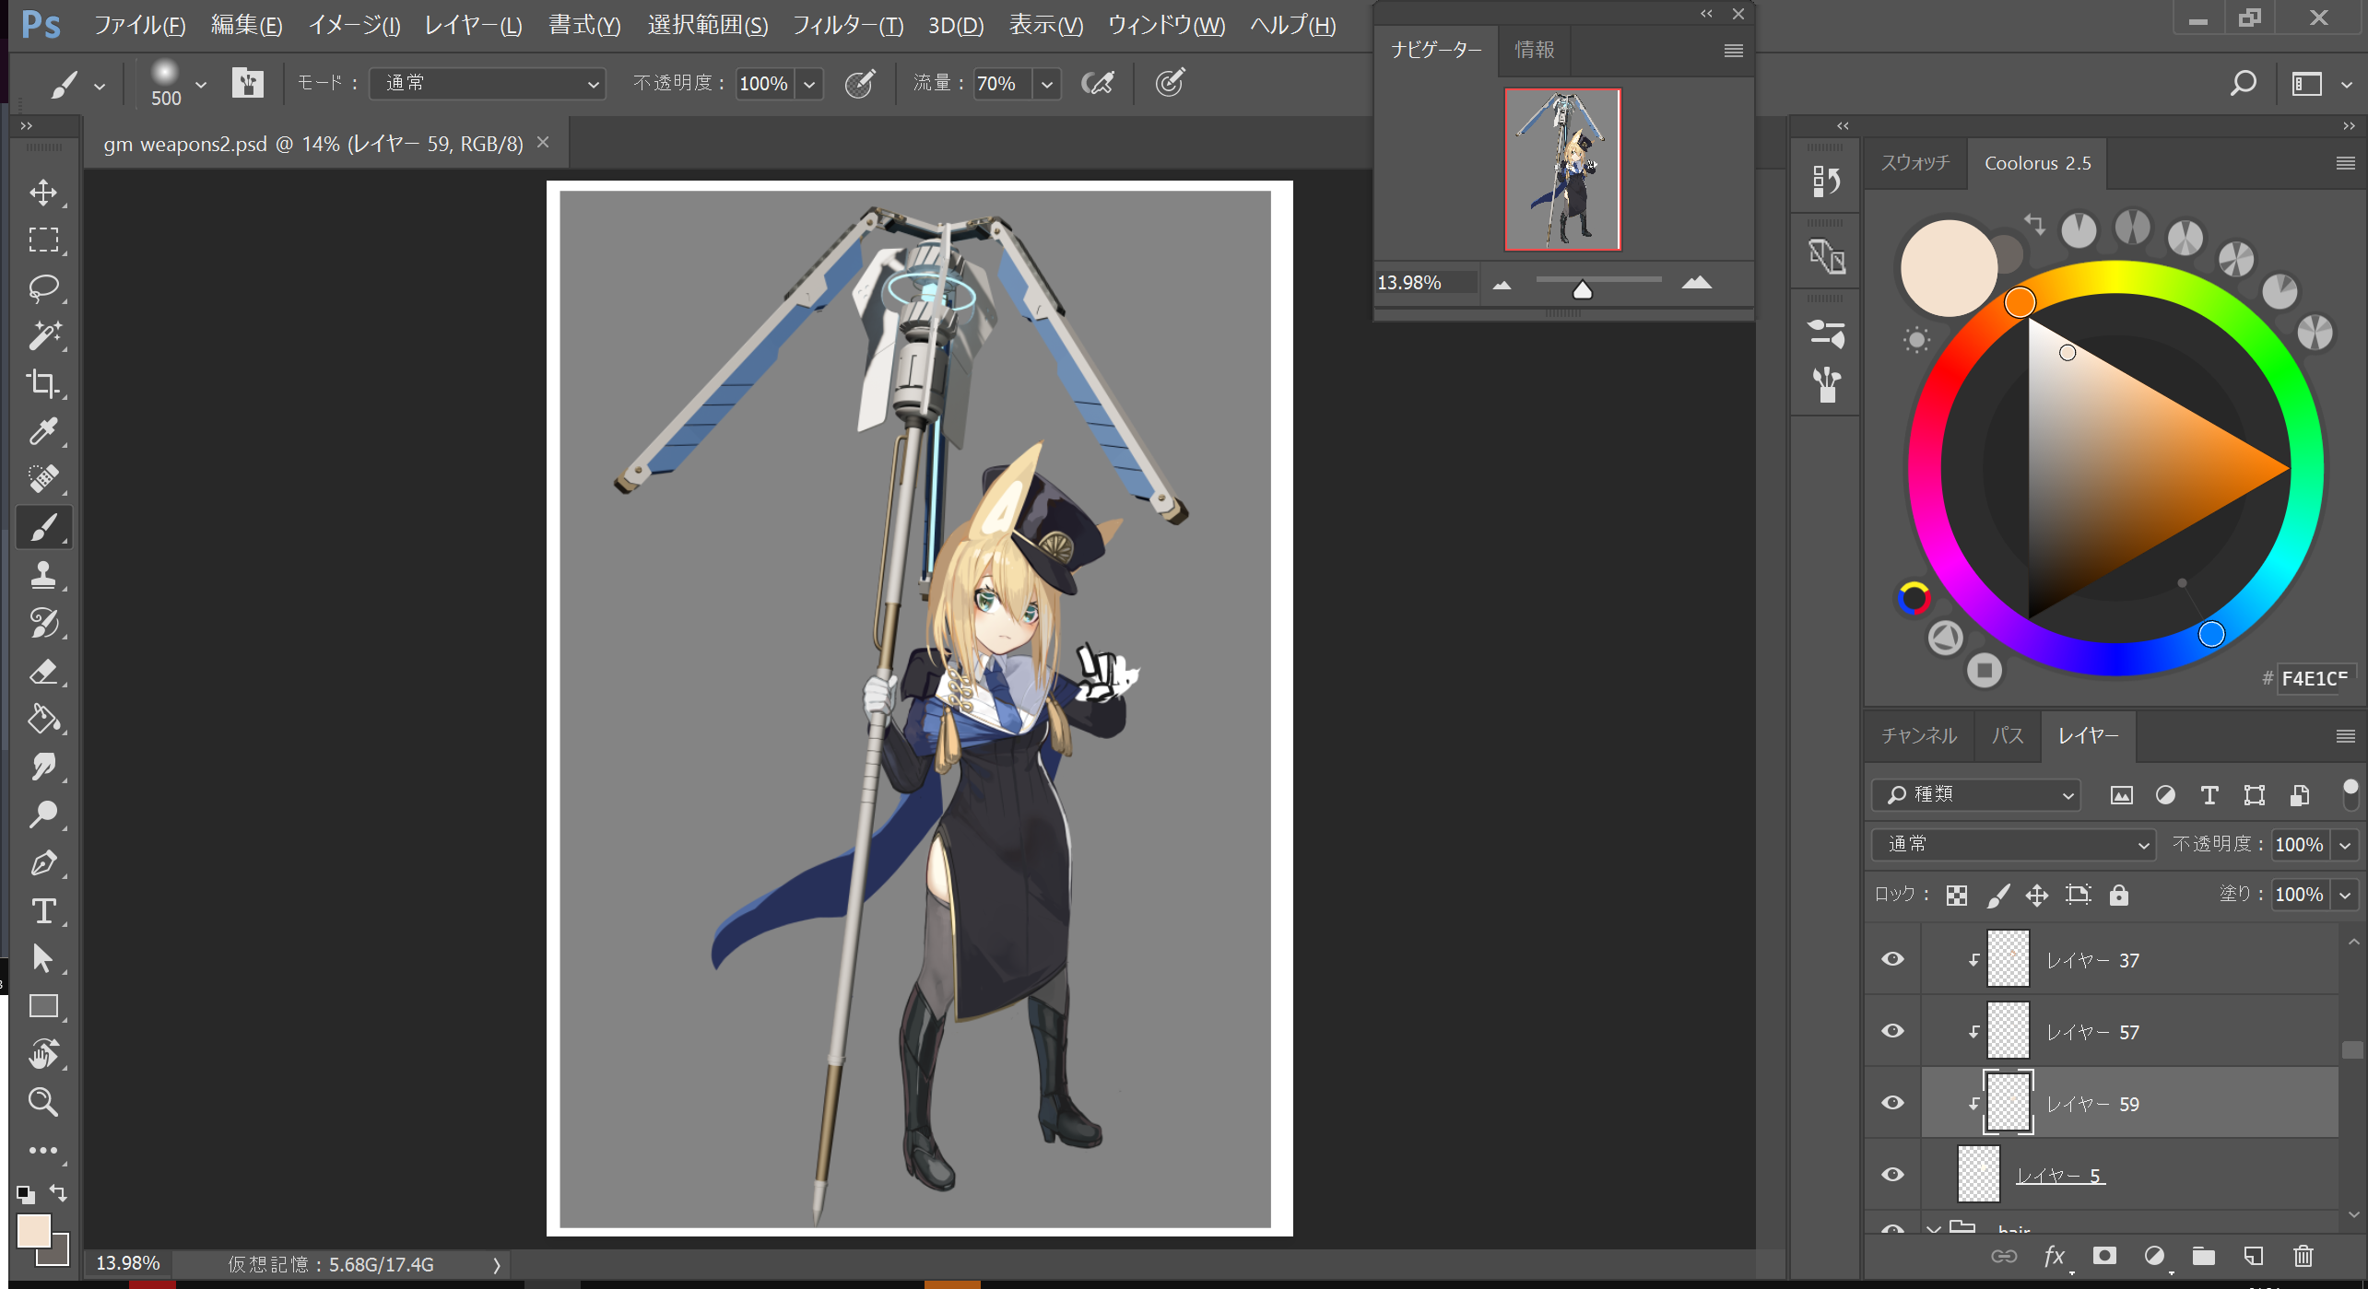
Task: Open the search icon in options bar
Action: pyautogui.click(x=2243, y=84)
